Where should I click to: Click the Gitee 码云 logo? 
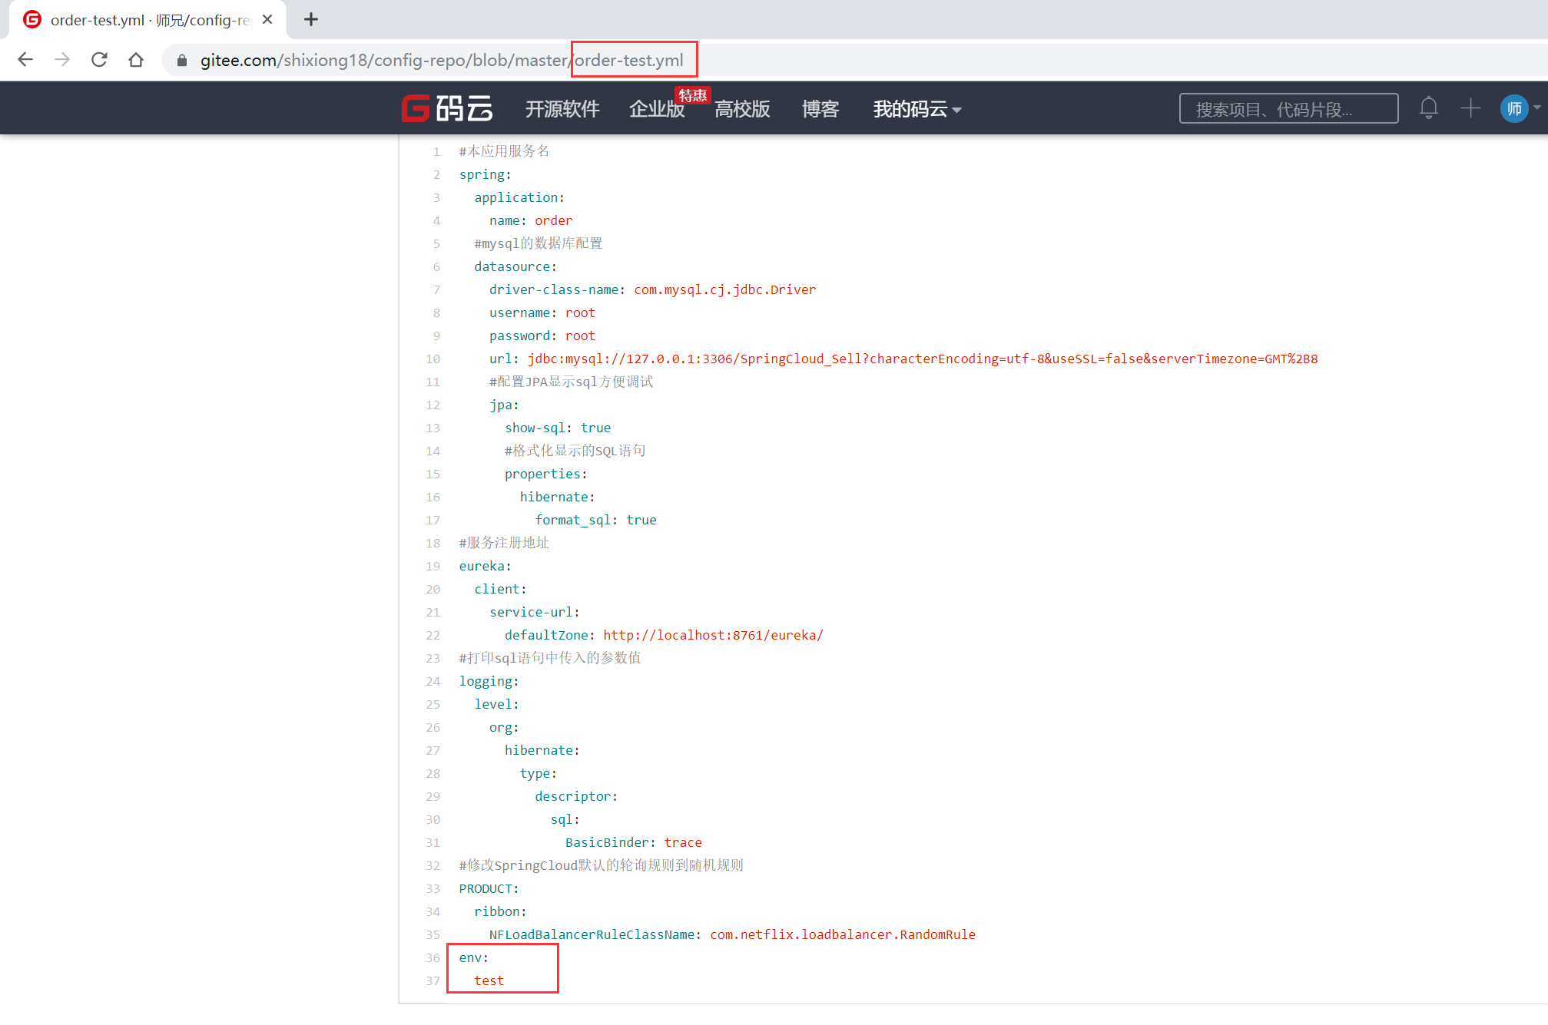[447, 108]
